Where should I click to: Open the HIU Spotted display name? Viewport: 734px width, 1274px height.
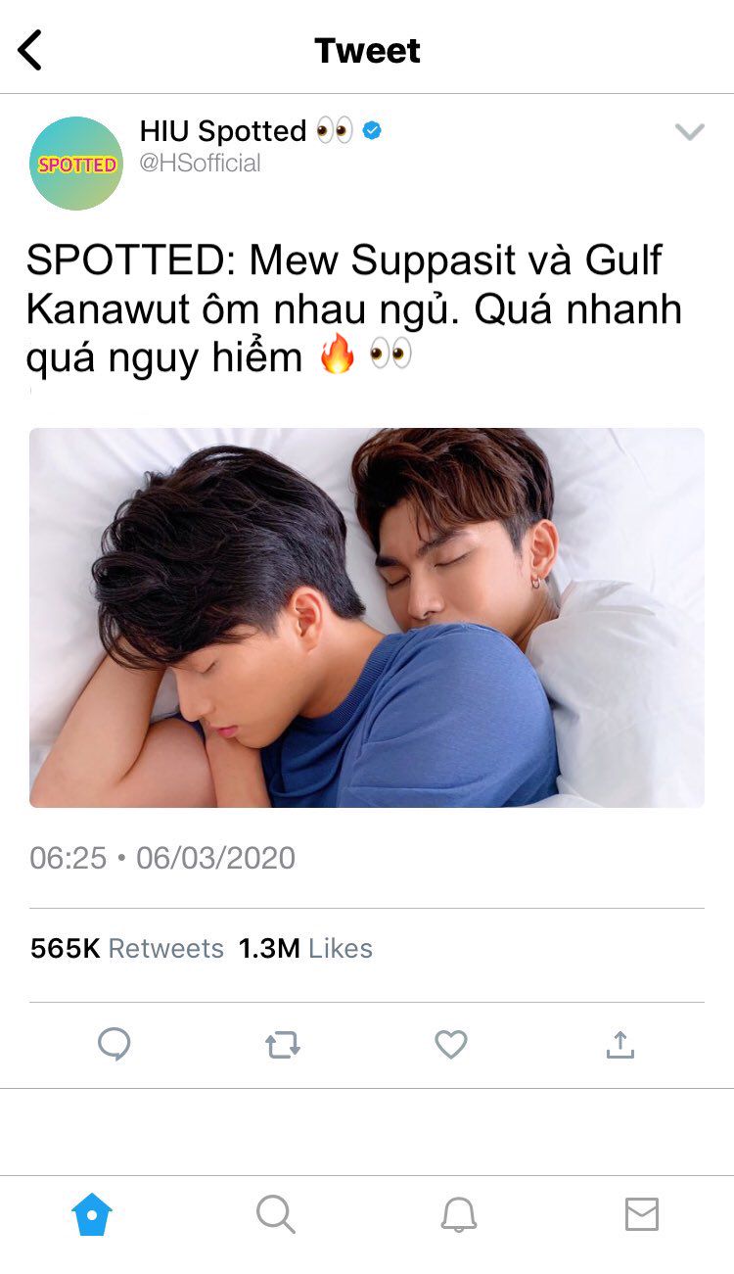coord(223,130)
